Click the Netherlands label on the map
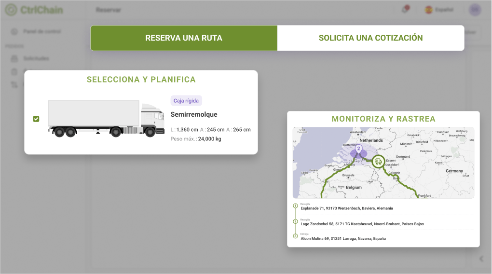 click(371, 140)
